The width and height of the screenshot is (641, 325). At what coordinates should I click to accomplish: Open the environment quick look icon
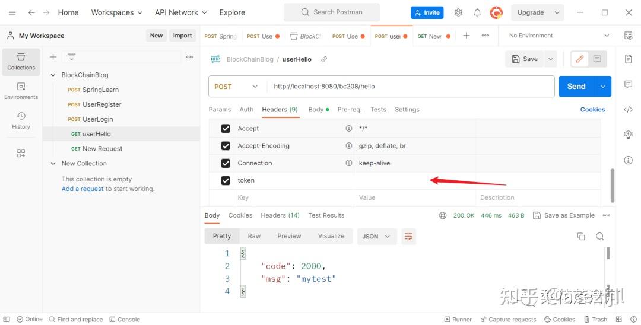tap(629, 36)
